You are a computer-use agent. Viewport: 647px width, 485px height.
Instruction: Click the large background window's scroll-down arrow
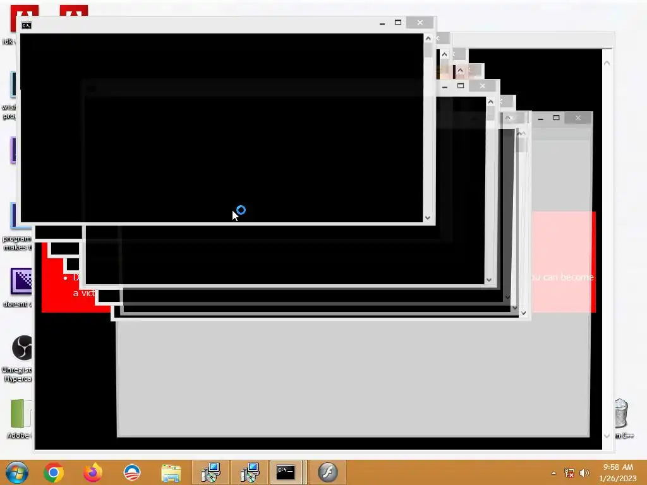(x=607, y=436)
